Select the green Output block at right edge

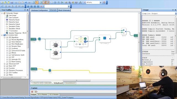tap(136, 35)
